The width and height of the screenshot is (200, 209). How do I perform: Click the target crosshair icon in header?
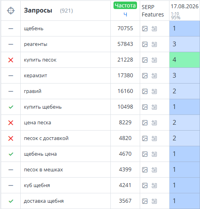pyautogui.click(x=11, y=11)
